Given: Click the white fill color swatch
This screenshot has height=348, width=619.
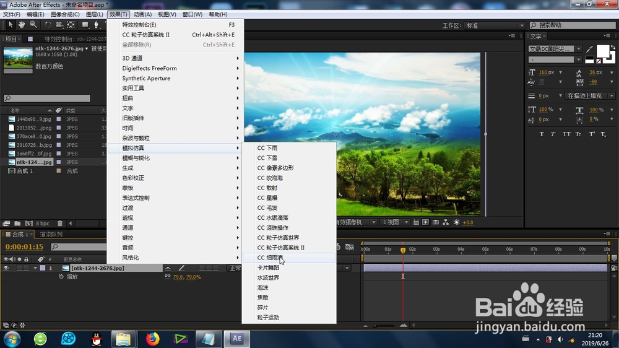Looking at the screenshot, I should [x=602, y=52].
